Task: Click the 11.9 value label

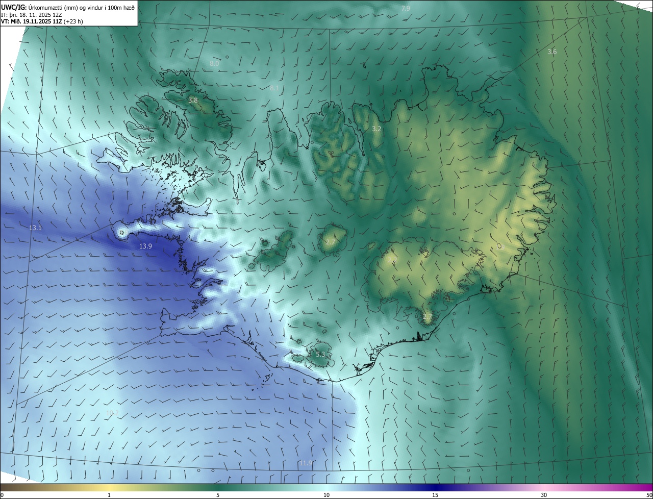Action: coord(306,463)
